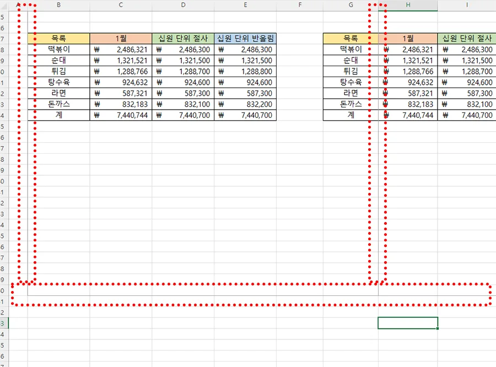This screenshot has height=367, width=496.
Task: Select the 튀김 cell in column B
Action: (x=58, y=71)
